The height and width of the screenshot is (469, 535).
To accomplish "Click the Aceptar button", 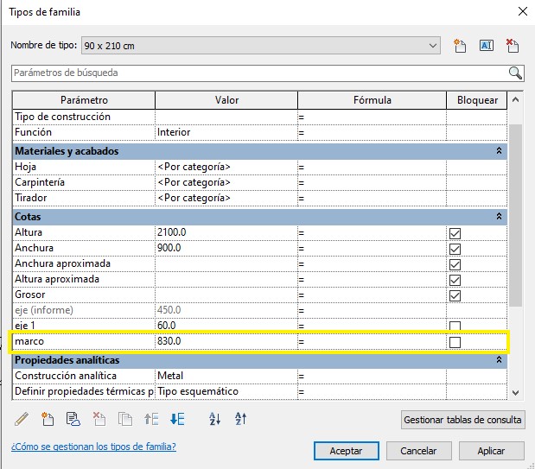I will (x=346, y=451).
